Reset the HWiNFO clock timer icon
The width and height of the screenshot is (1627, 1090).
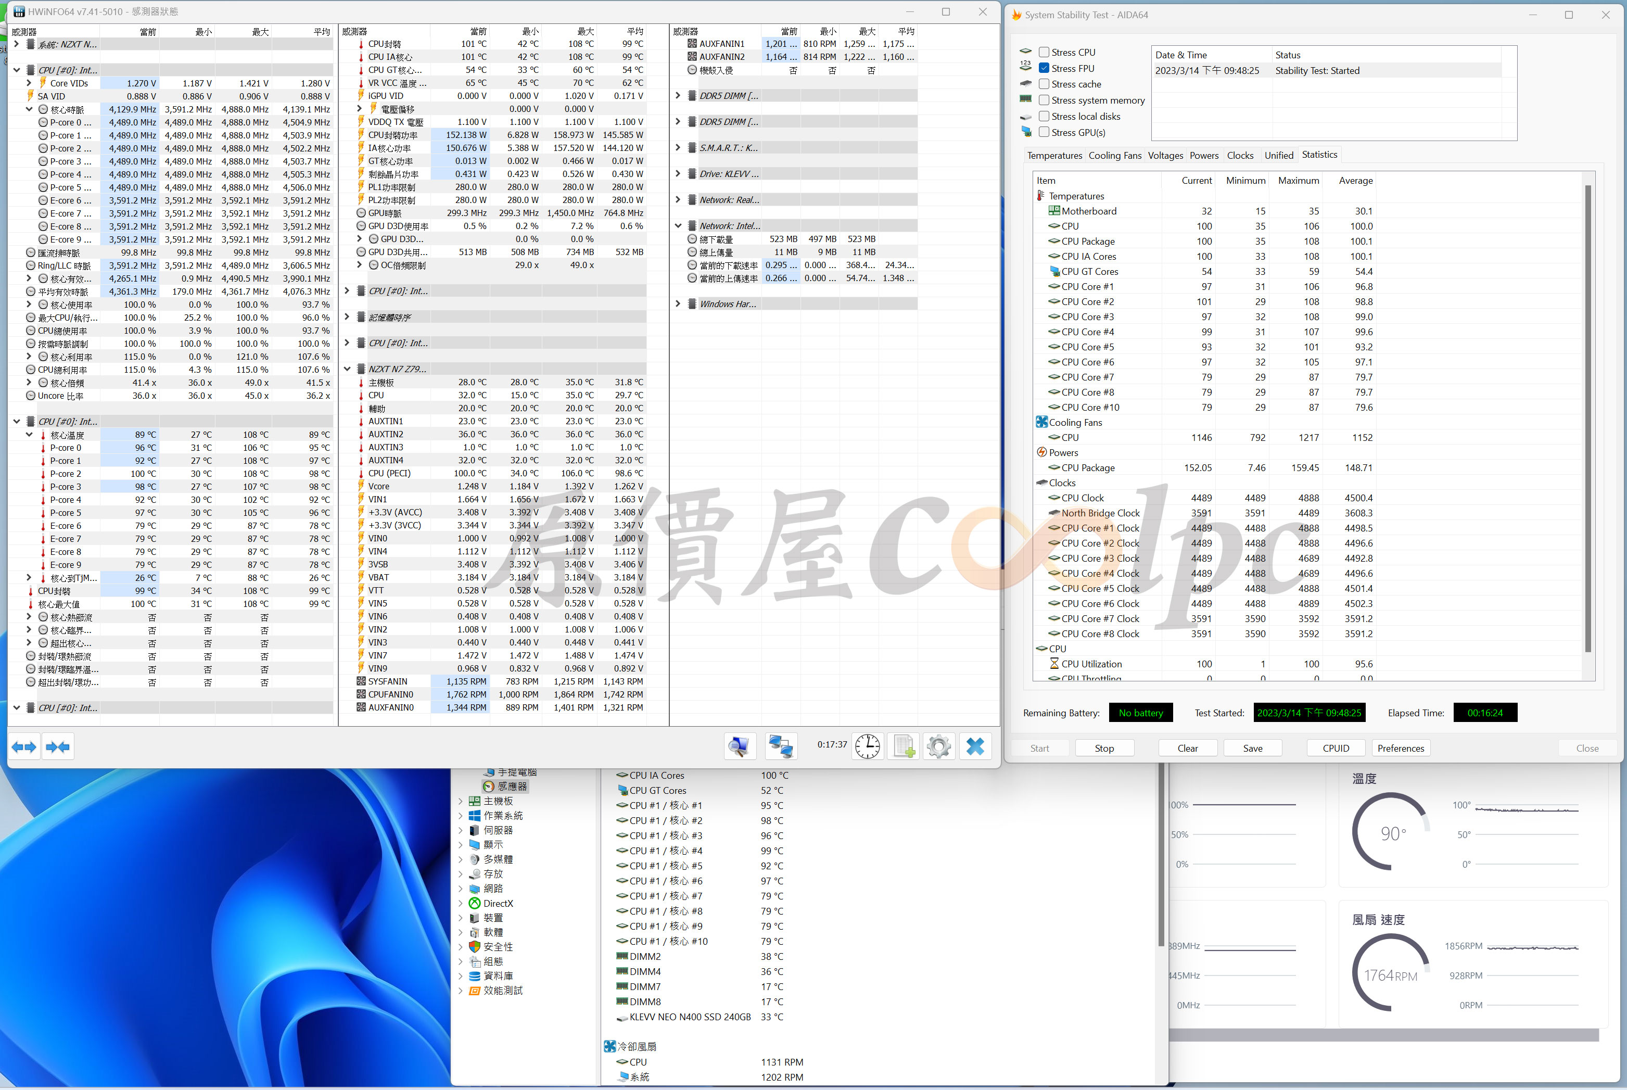[867, 747]
